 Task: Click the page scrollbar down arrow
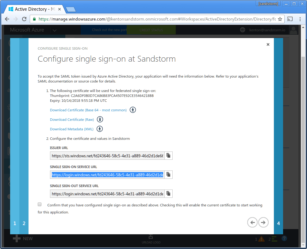[x=303, y=246]
